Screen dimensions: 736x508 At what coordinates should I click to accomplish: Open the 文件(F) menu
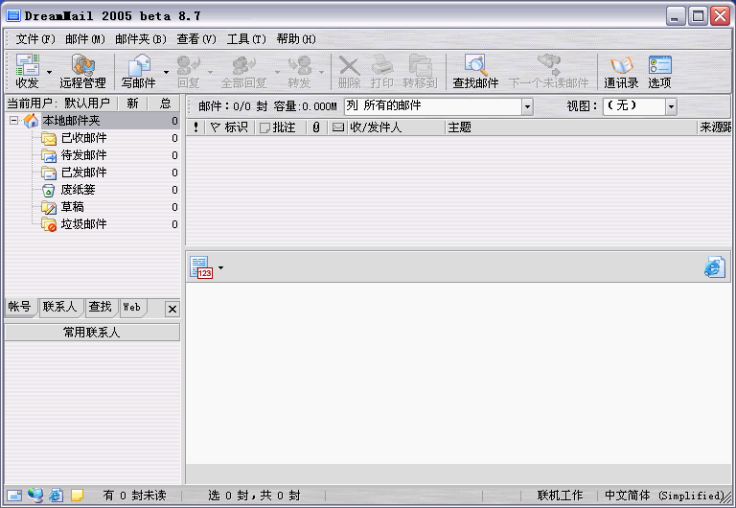(35, 39)
